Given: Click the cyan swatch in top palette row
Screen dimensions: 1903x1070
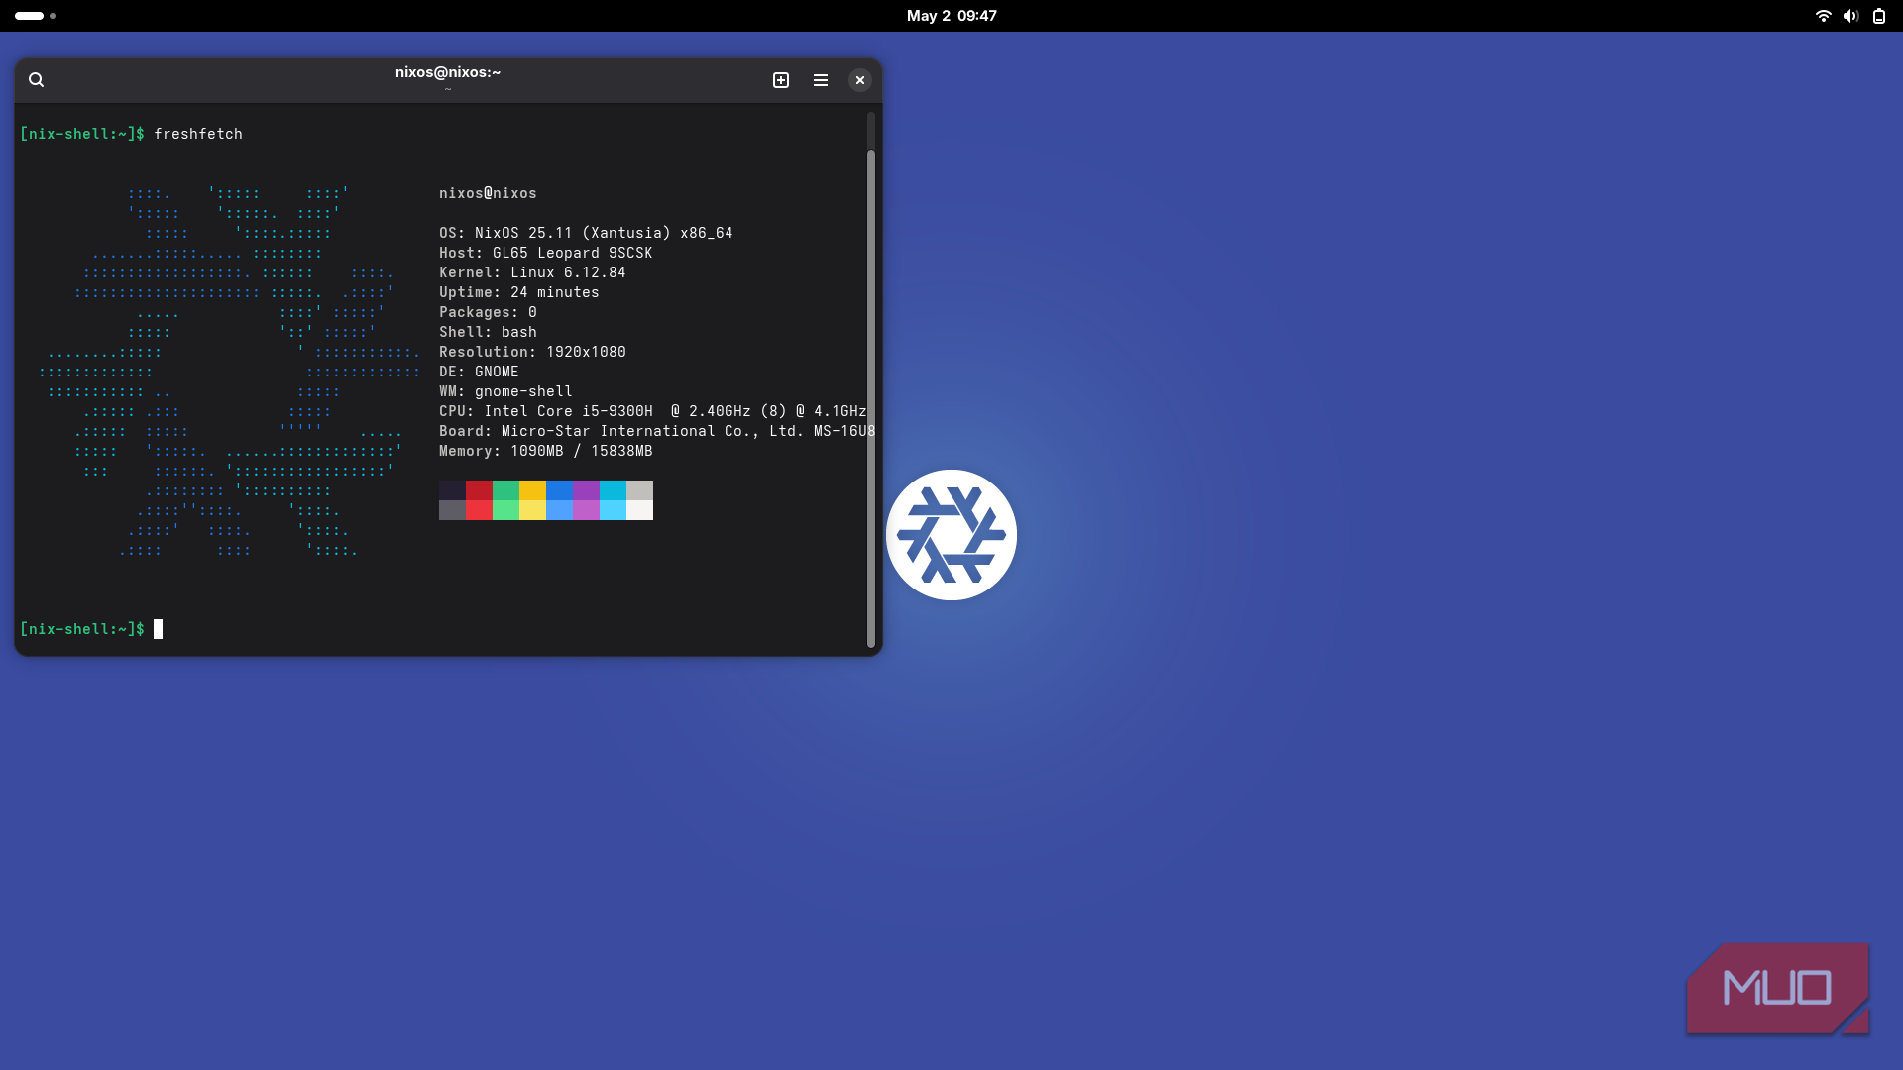Looking at the screenshot, I should pyautogui.click(x=613, y=490).
